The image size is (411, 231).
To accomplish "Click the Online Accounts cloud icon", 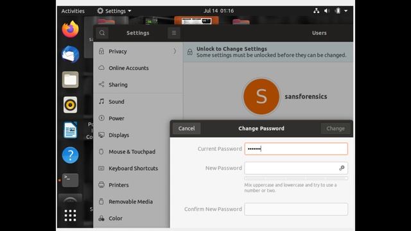I will click(101, 68).
